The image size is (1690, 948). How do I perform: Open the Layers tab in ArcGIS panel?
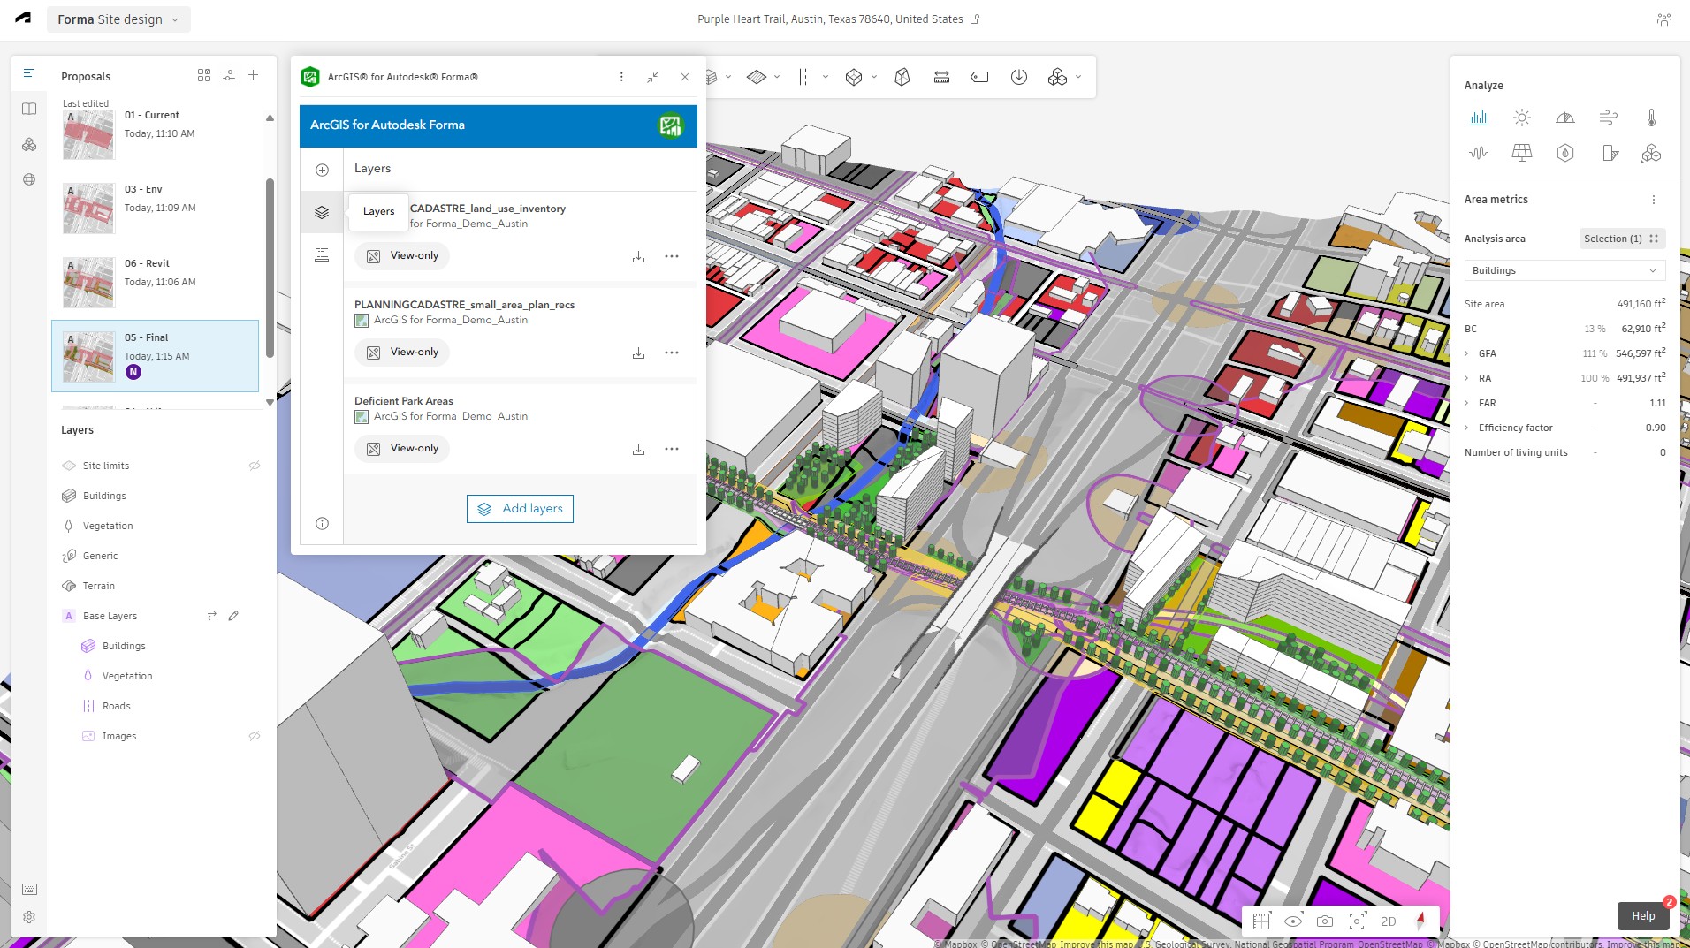[x=321, y=212]
